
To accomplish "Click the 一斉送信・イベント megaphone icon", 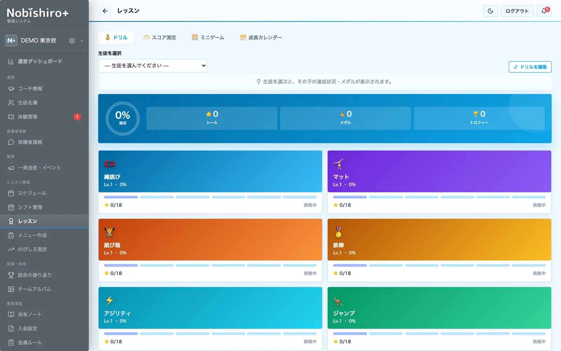I will (11, 168).
